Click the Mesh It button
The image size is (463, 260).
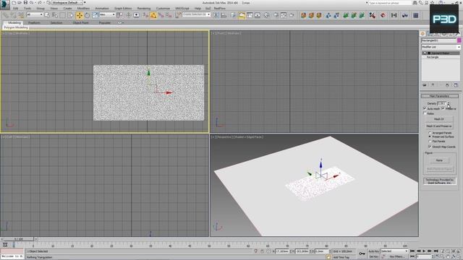(439, 119)
